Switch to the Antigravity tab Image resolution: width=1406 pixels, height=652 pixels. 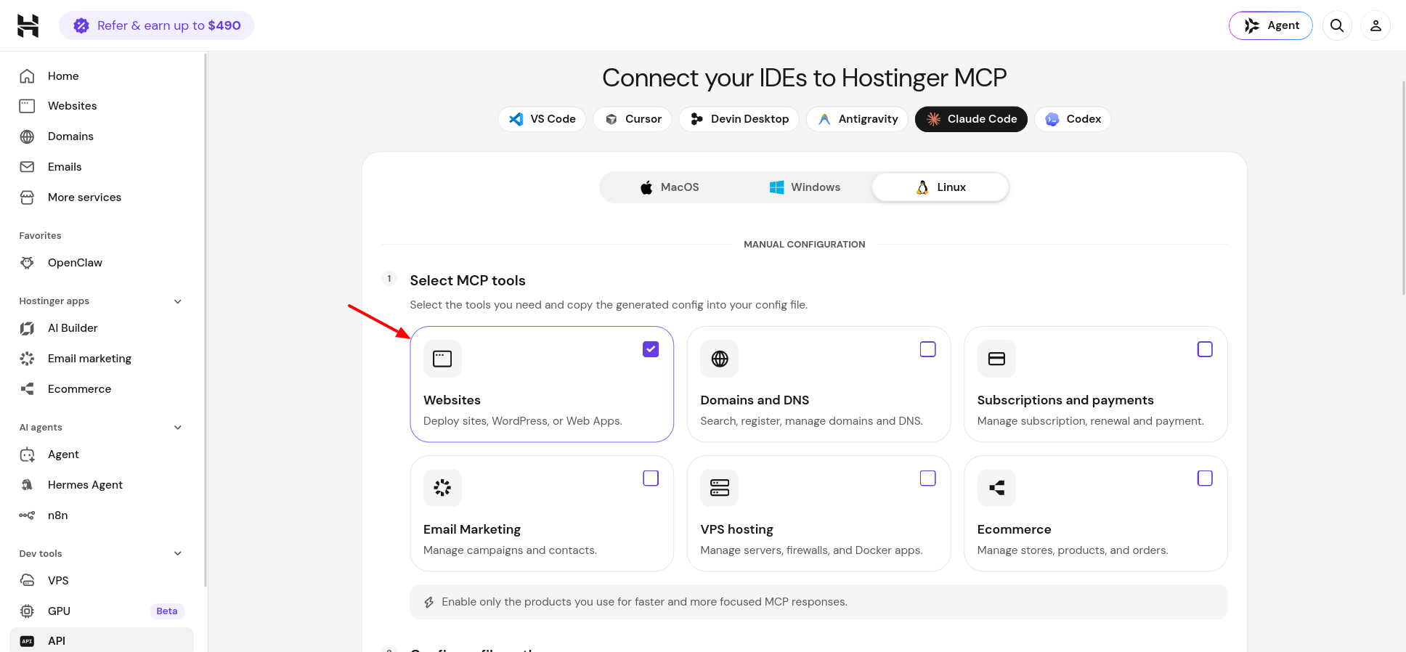[x=857, y=119]
